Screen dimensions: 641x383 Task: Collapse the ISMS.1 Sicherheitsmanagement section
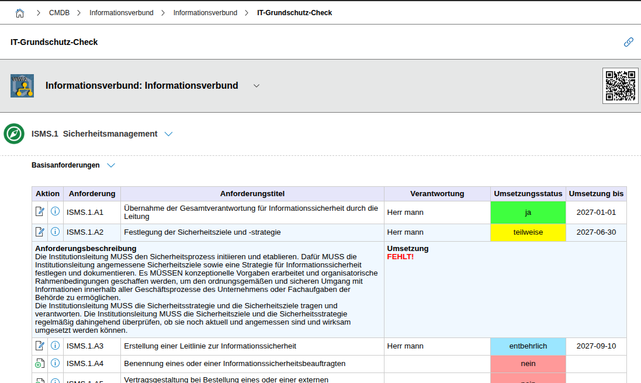pos(168,134)
